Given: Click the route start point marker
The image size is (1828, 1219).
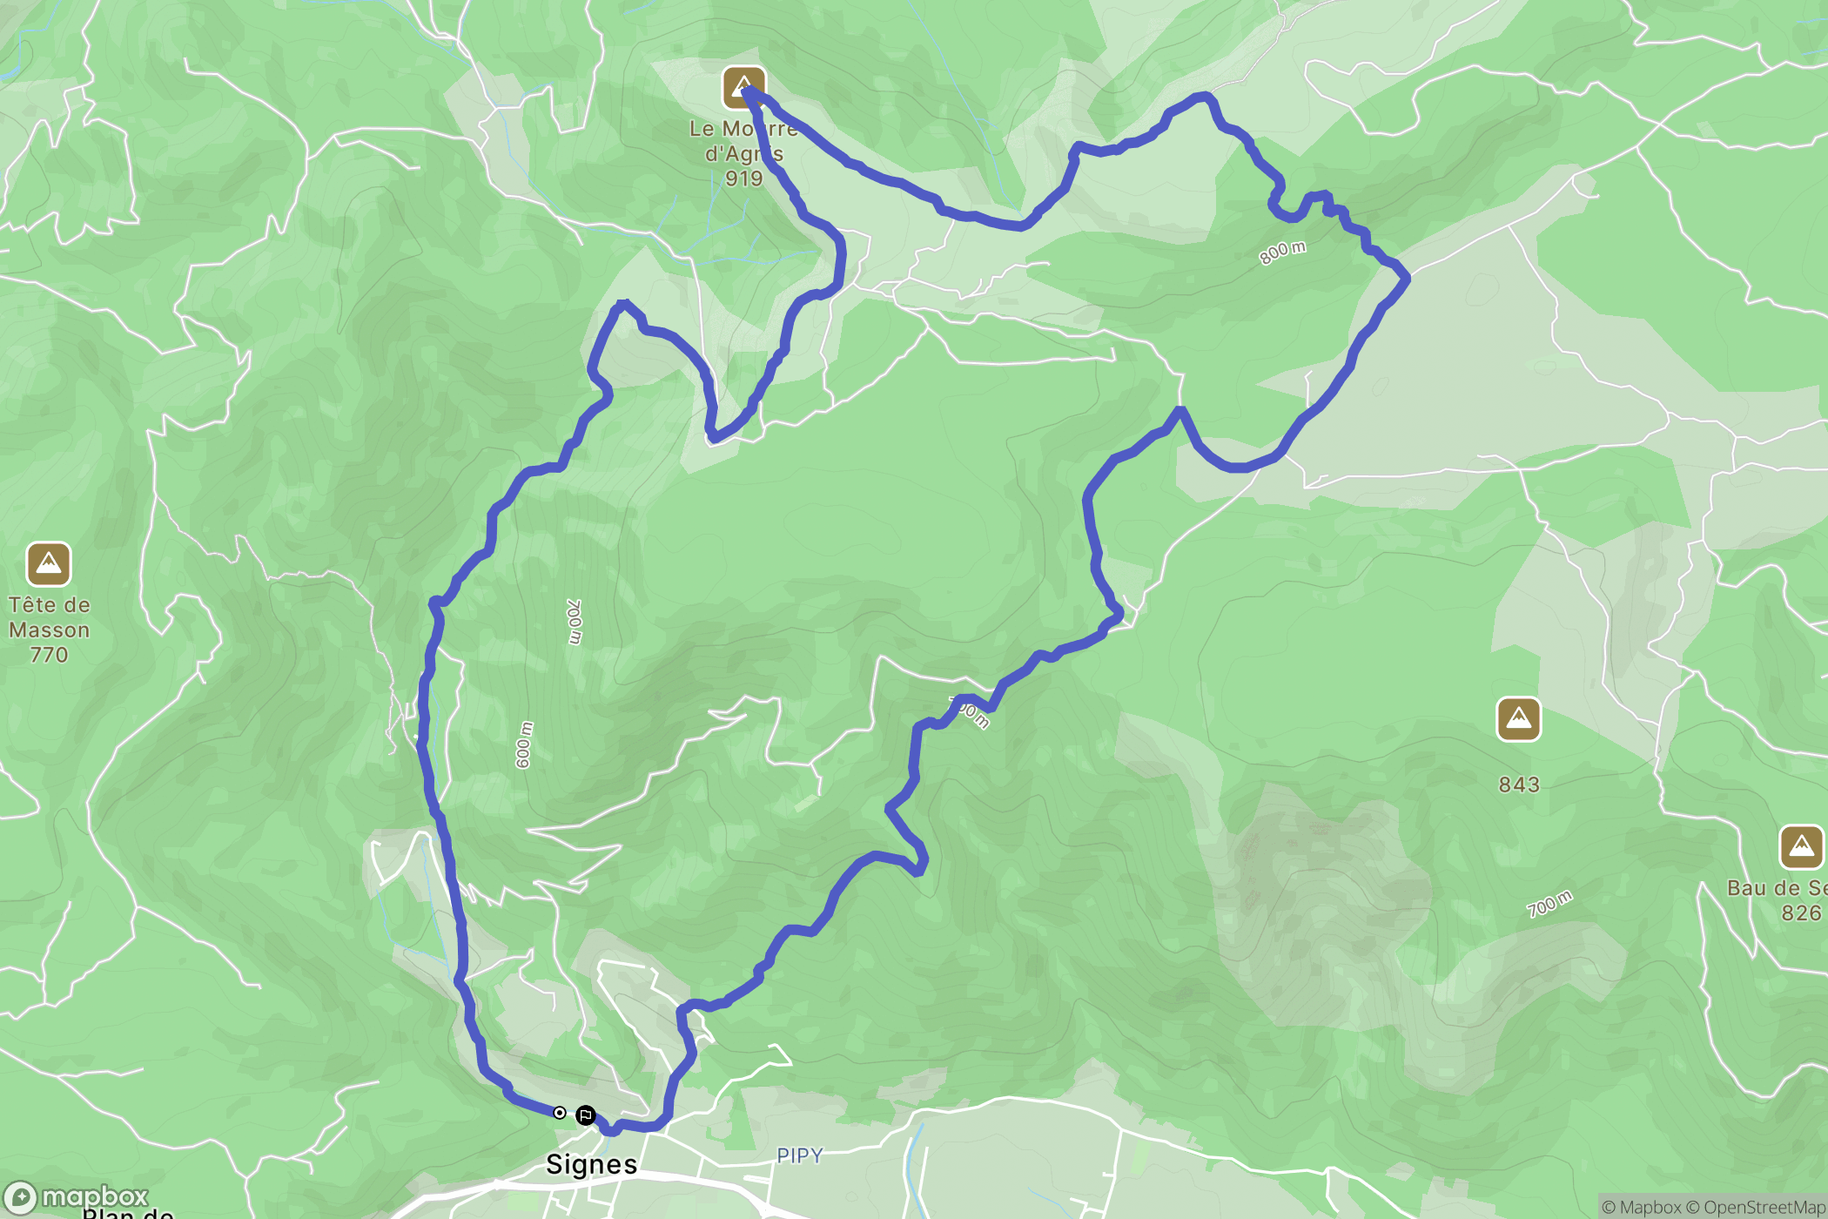Looking at the screenshot, I should pyautogui.click(x=560, y=1113).
